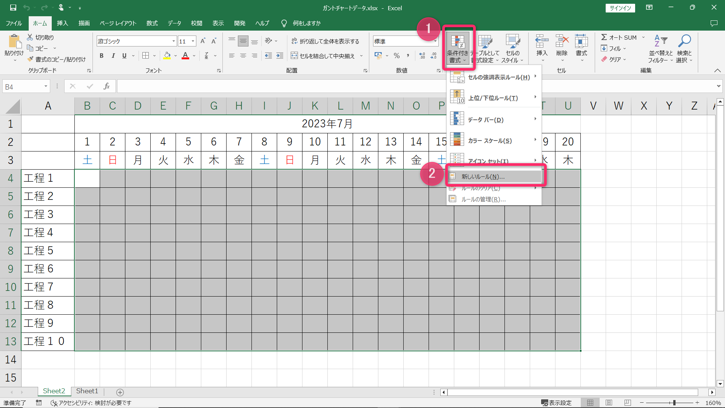Click the font color red A swatch
Screen dimensions: 725x408
pyautogui.click(x=185, y=56)
